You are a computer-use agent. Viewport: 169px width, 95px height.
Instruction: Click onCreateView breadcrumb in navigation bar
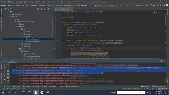click(x=81, y=5)
